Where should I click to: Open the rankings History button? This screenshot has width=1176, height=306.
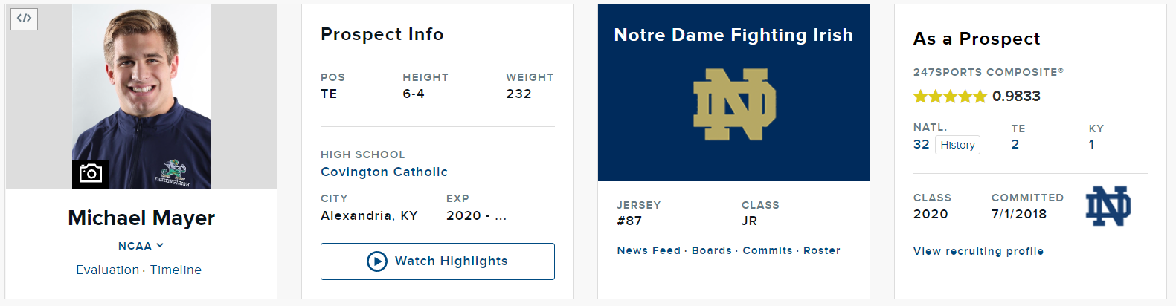click(x=957, y=145)
